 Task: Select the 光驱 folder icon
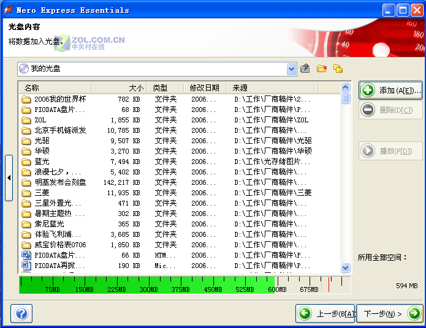26,141
